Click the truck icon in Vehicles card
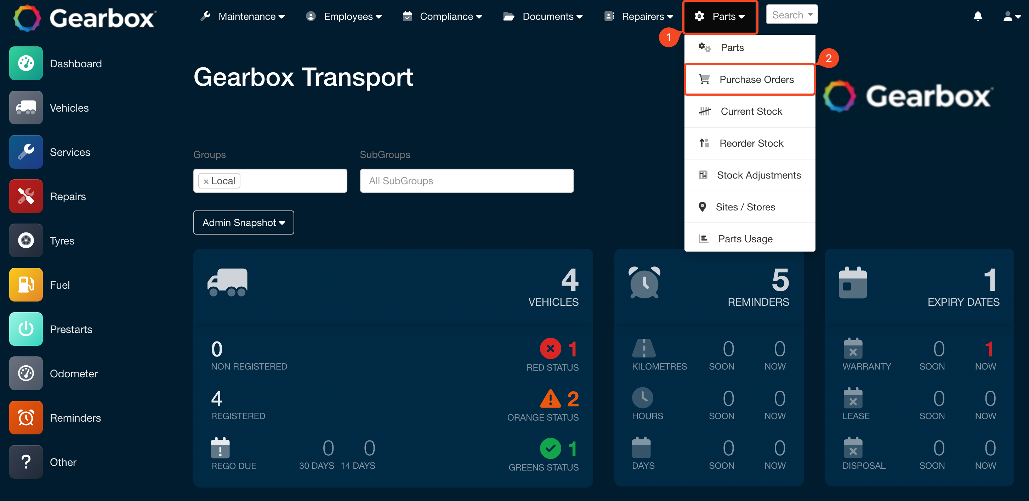 click(x=227, y=282)
